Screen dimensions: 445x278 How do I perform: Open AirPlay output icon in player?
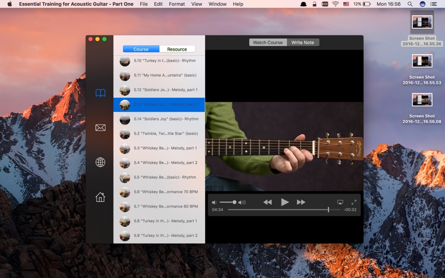coord(340,202)
